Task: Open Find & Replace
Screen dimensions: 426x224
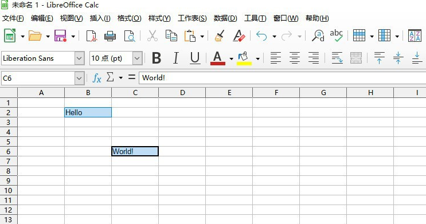Action: click(x=318, y=36)
